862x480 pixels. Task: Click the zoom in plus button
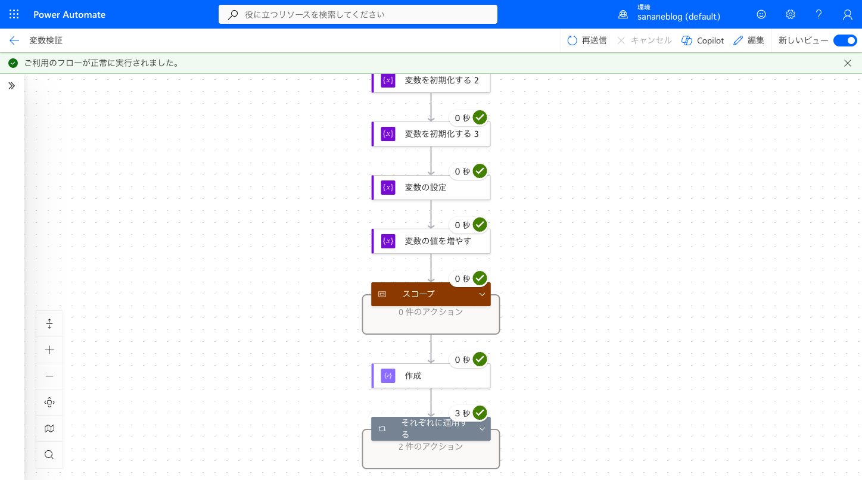pos(49,350)
